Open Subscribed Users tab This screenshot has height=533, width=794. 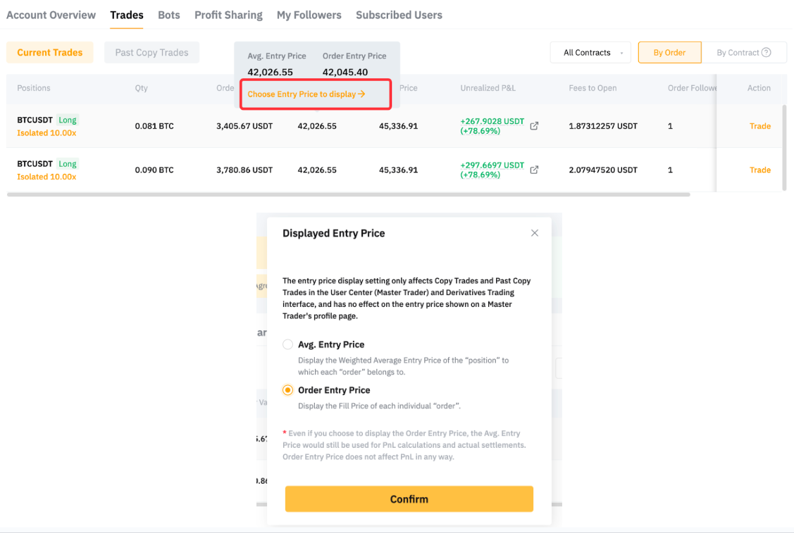point(399,15)
